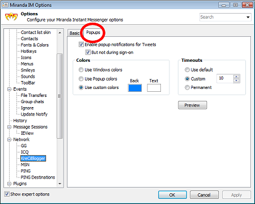Open File Transfers options
The width and height of the screenshot is (255, 204).
point(33,95)
